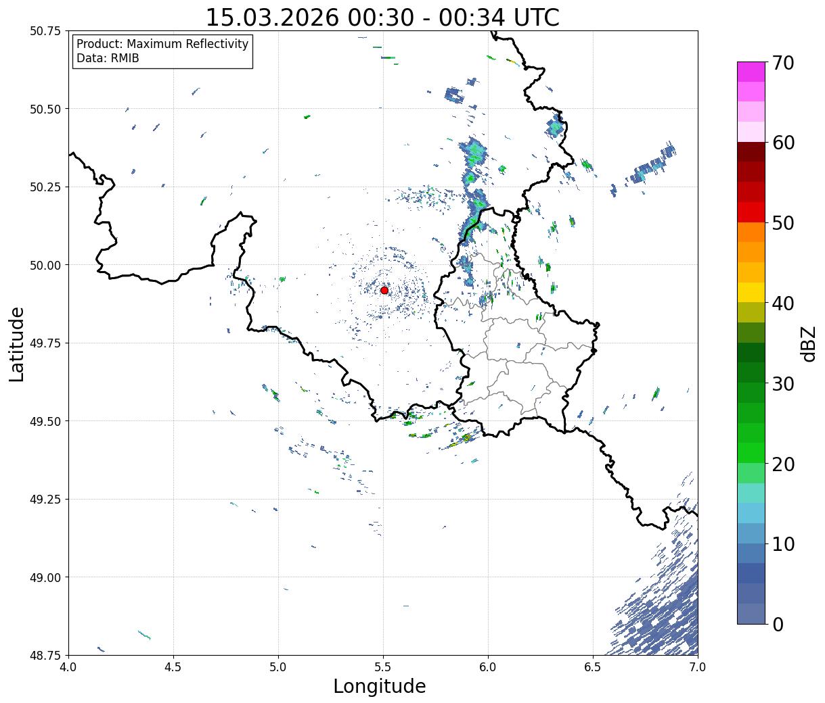Screen dimensions: 825x703
Task: Click the longitude tick label 6.0
Action: [x=488, y=666]
